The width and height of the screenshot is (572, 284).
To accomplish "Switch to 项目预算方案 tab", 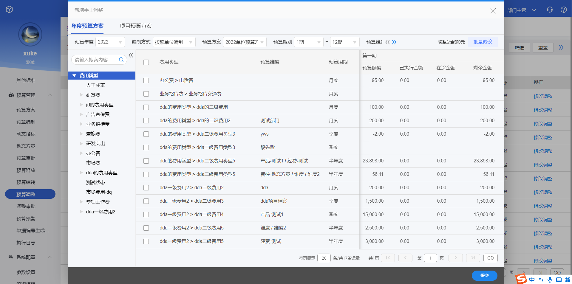I will coord(136,26).
